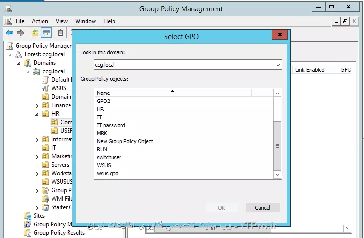Select the RUN group policy object

pyautogui.click(x=102, y=149)
